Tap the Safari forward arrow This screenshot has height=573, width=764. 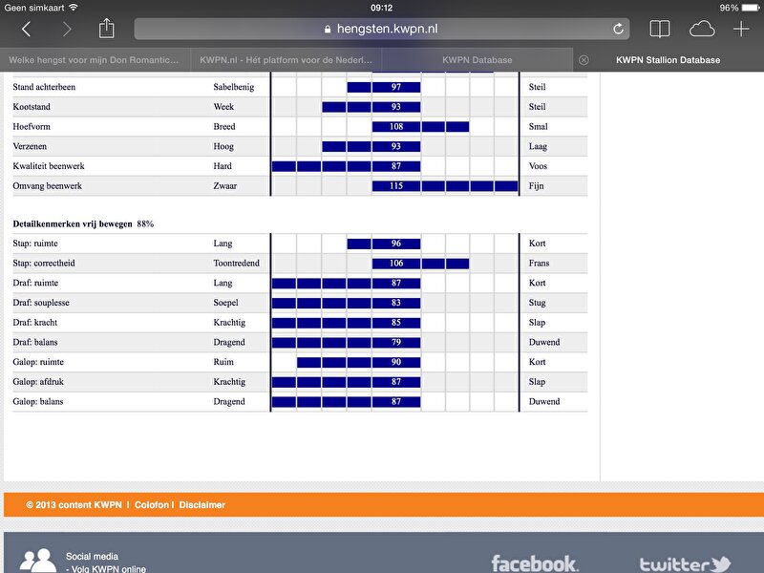click(x=67, y=30)
